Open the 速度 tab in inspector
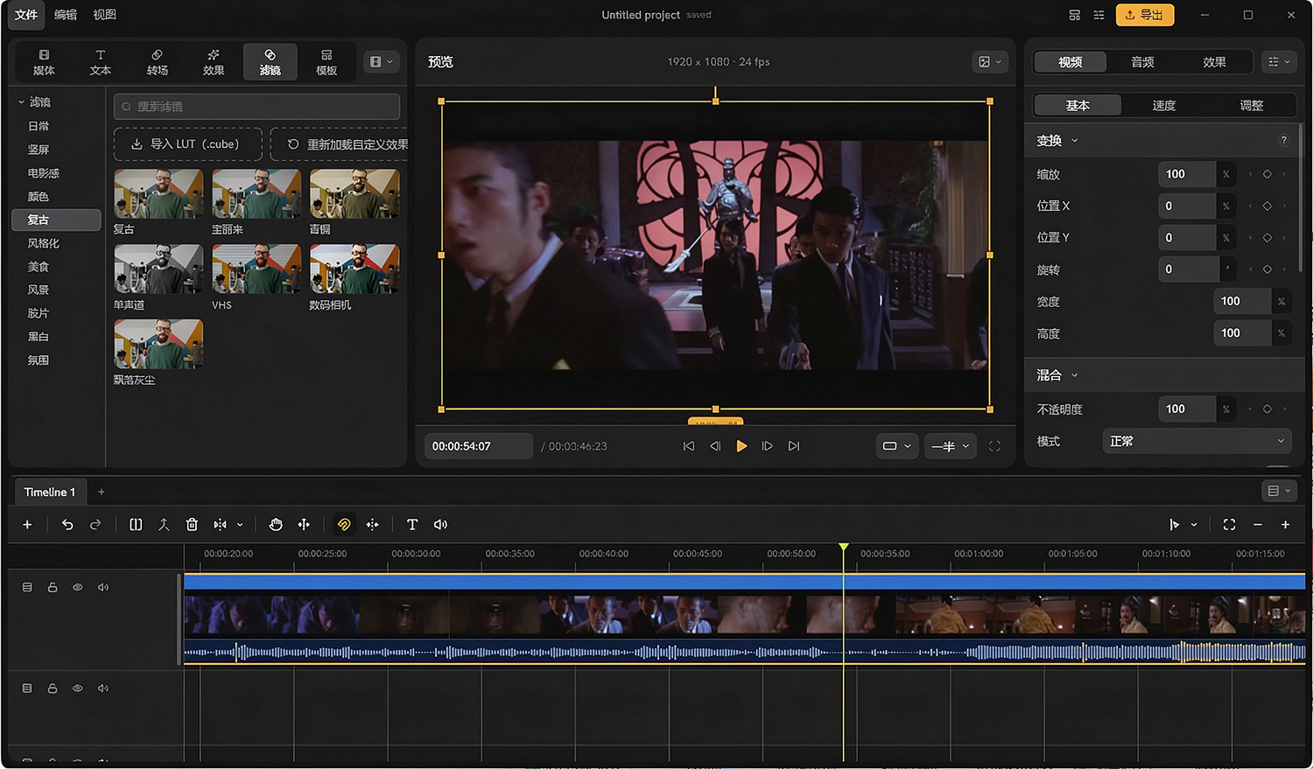Image resolution: width=1313 pixels, height=769 pixels. coord(1164,106)
